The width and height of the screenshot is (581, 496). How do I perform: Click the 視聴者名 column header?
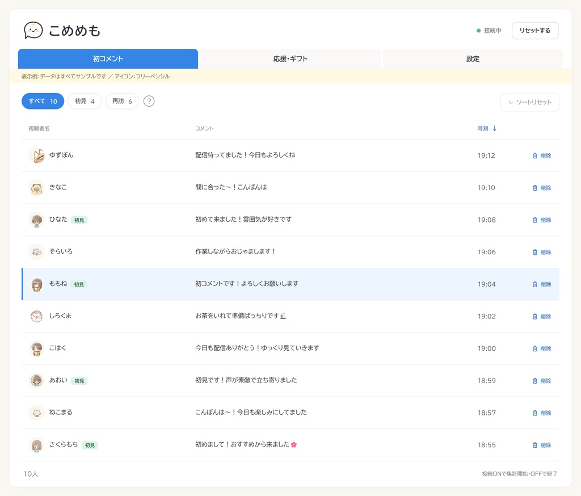(39, 128)
